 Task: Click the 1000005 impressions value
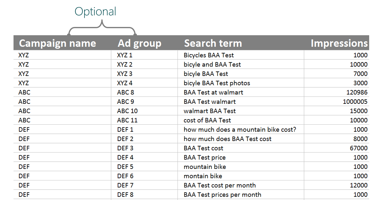coord(355,102)
